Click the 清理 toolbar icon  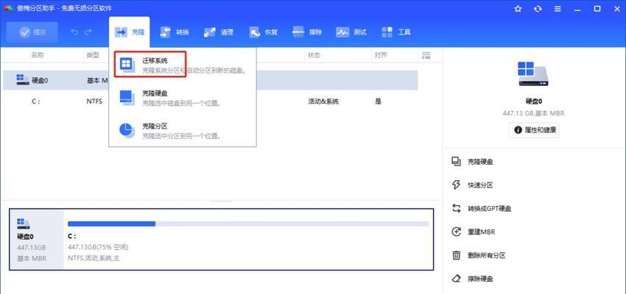[x=210, y=32]
